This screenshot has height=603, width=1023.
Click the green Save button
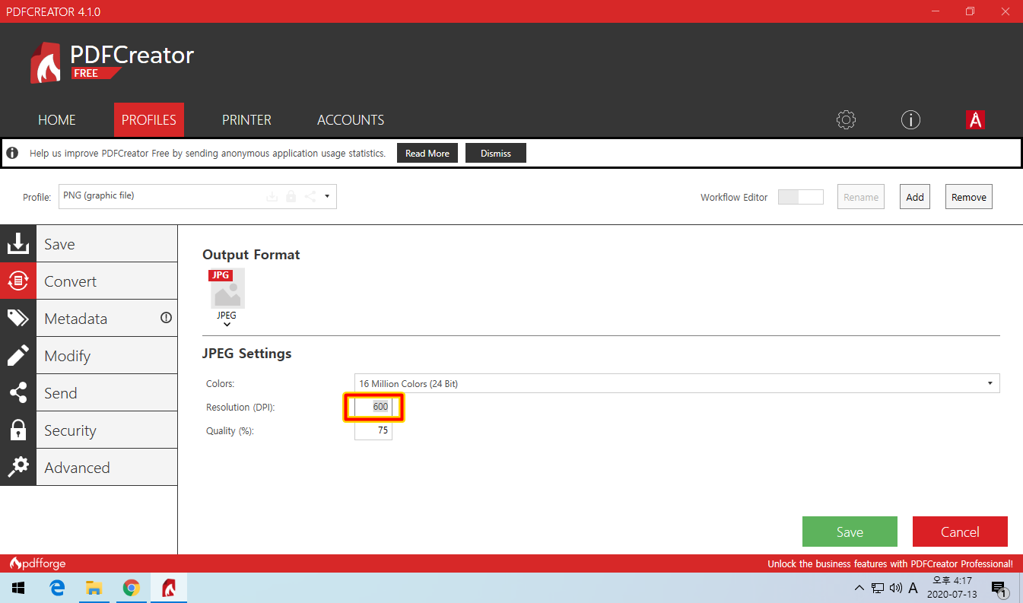[x=850, y=532]
